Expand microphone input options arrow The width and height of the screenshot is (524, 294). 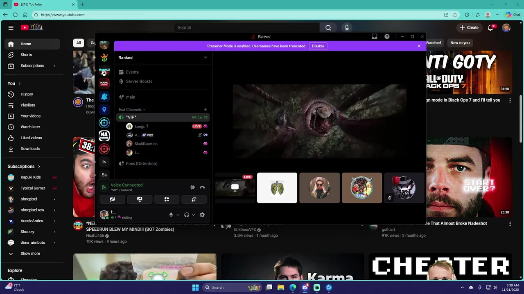coord(178,215)
